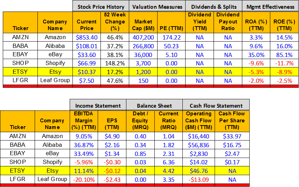Viewport: 299px width, 187px height.
Task: Click Alibaba's market cap 266,800
Action: pos(143,46)
